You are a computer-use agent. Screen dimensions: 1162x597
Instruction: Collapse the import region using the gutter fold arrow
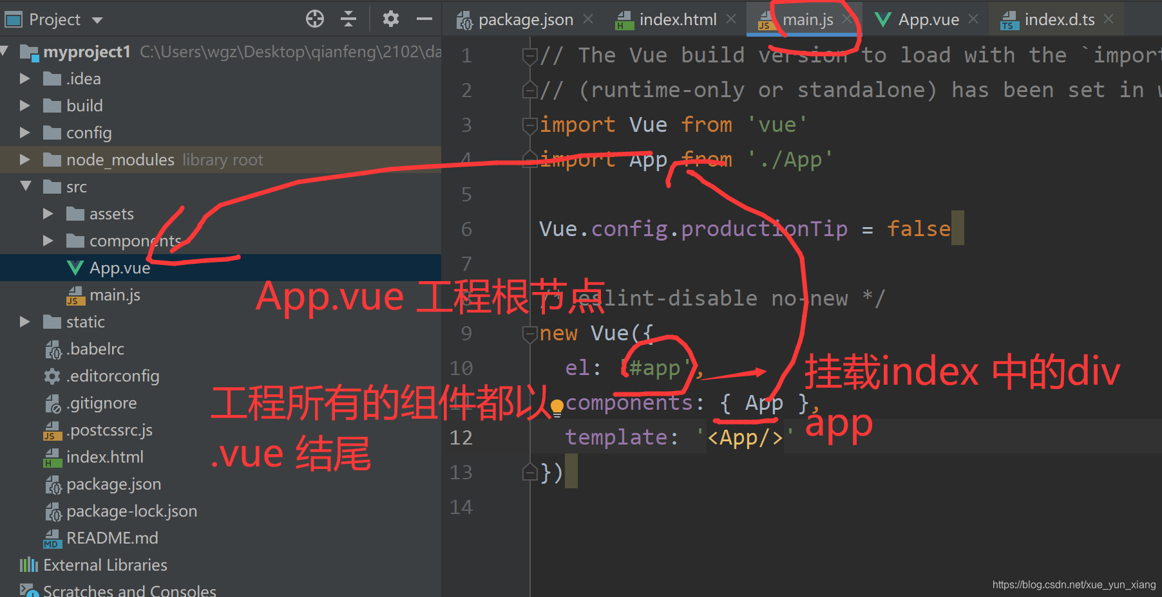point(529,125)
